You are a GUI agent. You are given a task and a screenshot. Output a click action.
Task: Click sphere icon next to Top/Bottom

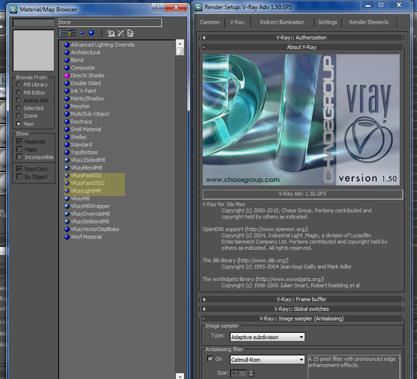pos(67,153)
